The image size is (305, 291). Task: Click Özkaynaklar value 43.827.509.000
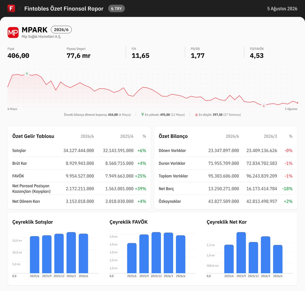(224, 201)
